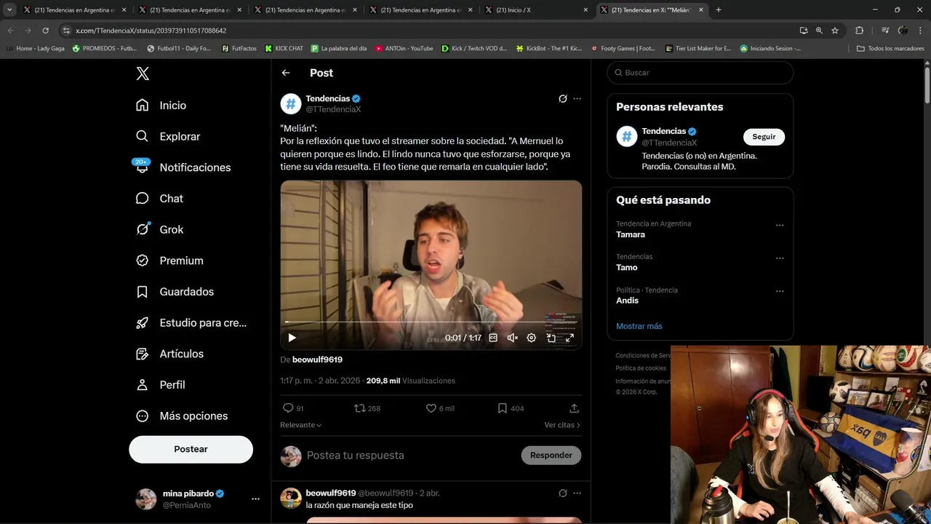
Task: Open video settings gear
Action: 532,338
